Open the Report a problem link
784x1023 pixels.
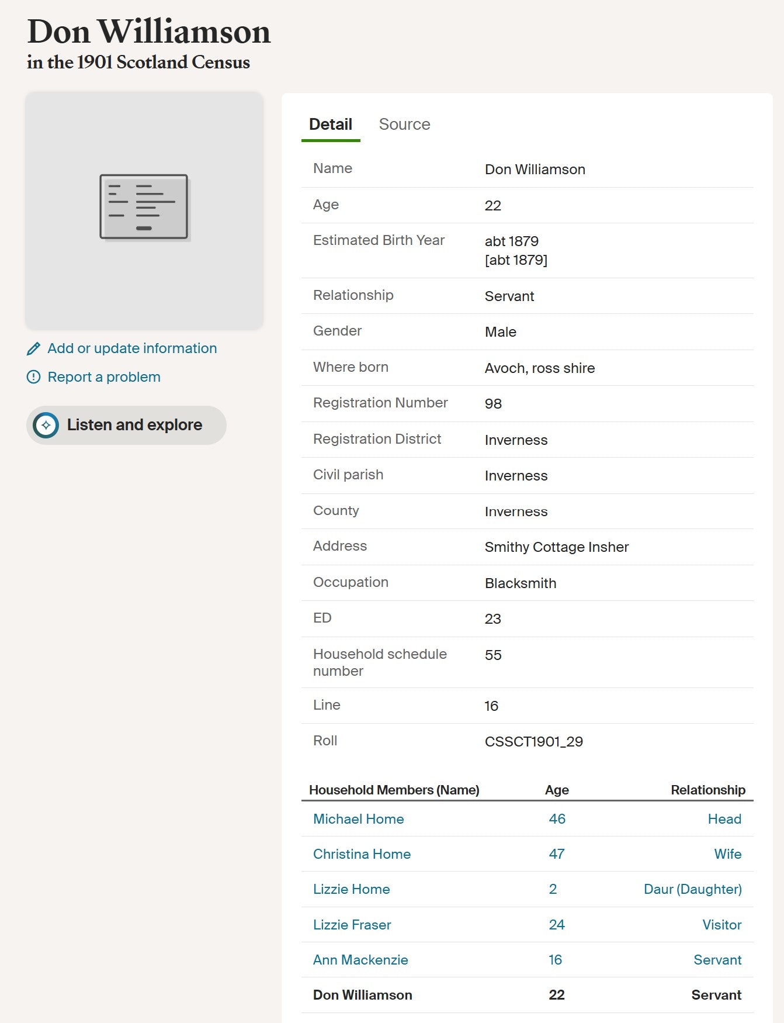(x=104, y=377)
